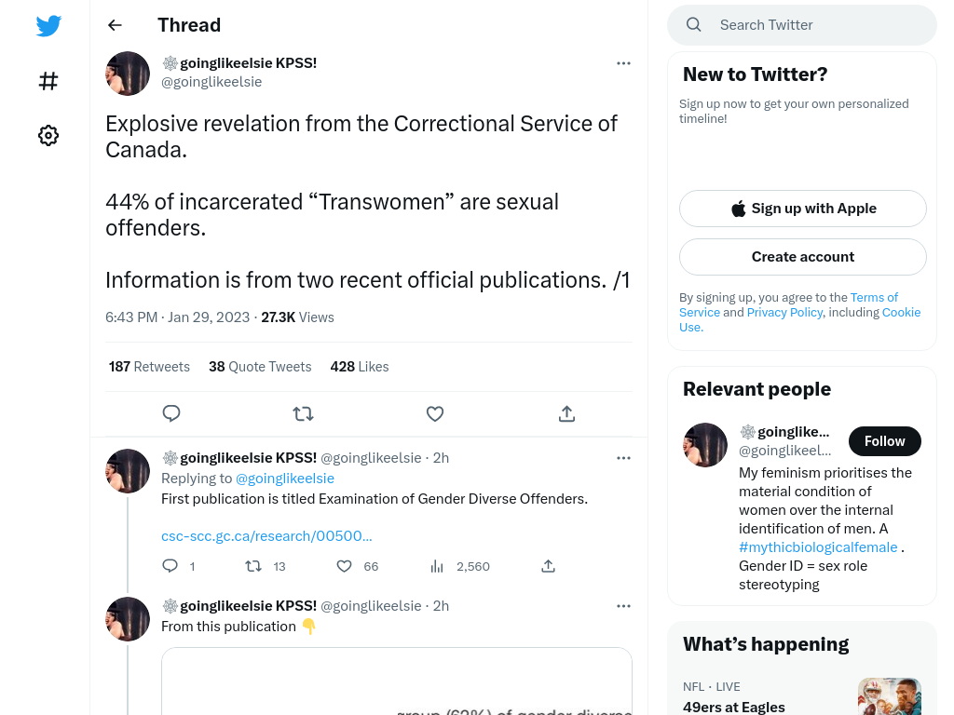Follow goinglikeelsie in Relevant people

[885, 441]
